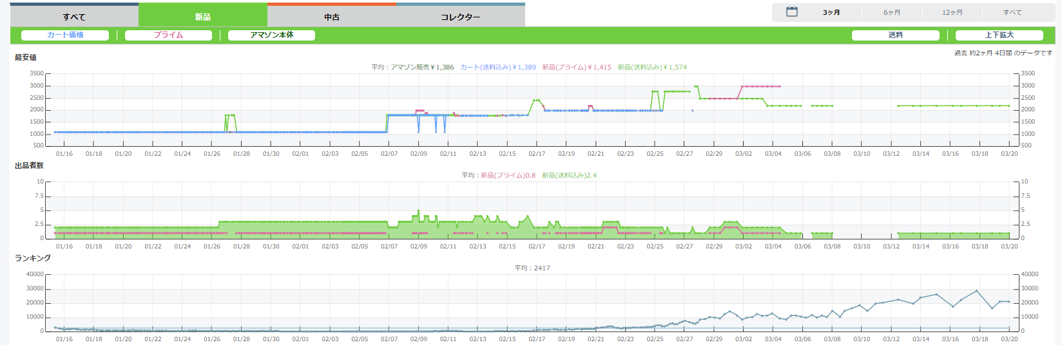Show すべて in the period selector
The width and height of the screenshot is (1062, 345).
[1012, 13]
